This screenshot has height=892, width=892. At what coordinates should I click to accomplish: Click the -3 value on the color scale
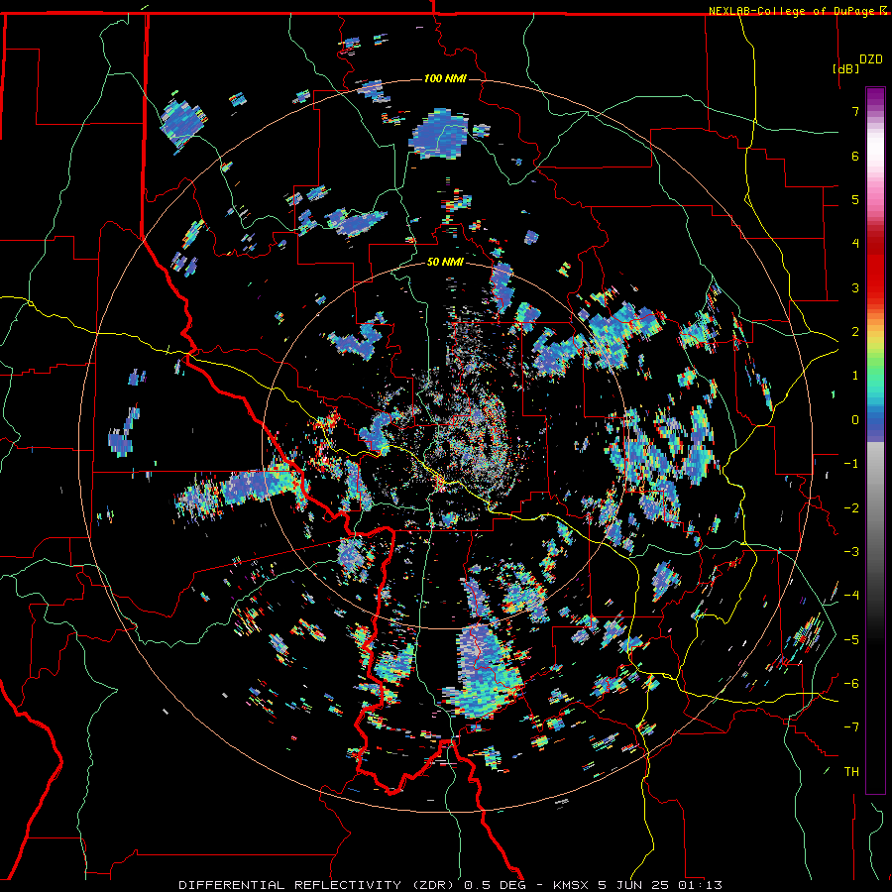click(x=851, y=552)
